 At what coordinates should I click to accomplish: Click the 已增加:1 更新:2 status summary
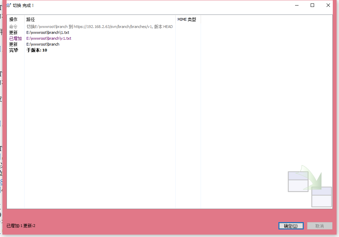point(21,226)
